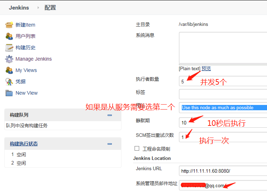Open the 凭据 link
The height and width of the screenshot is (195, 267).
point(21,82)
